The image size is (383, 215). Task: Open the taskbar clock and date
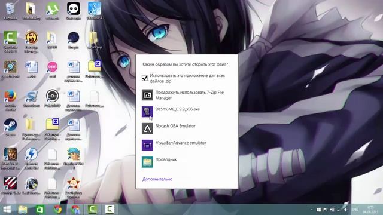370,210
